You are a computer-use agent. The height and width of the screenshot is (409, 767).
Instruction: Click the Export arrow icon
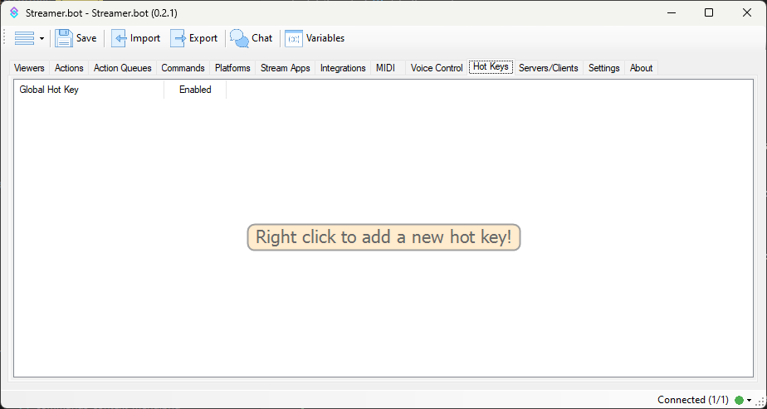(178, 38)
